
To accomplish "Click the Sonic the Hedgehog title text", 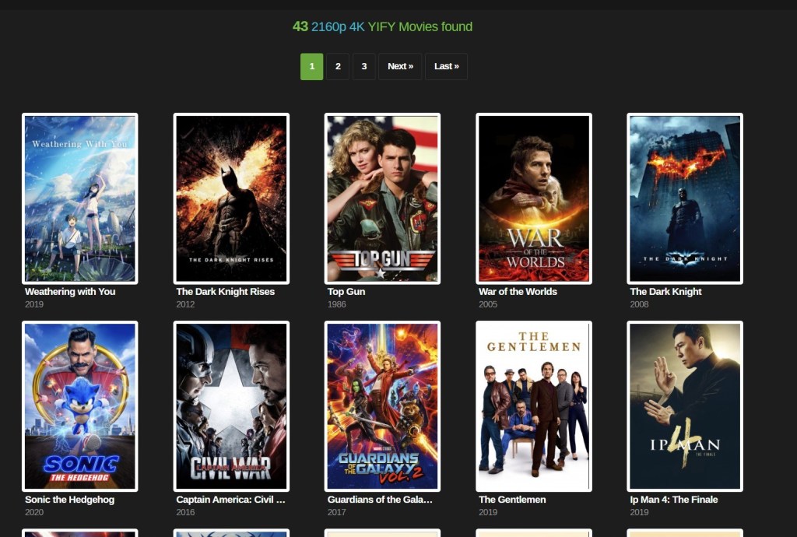I will tap(69, 500).
